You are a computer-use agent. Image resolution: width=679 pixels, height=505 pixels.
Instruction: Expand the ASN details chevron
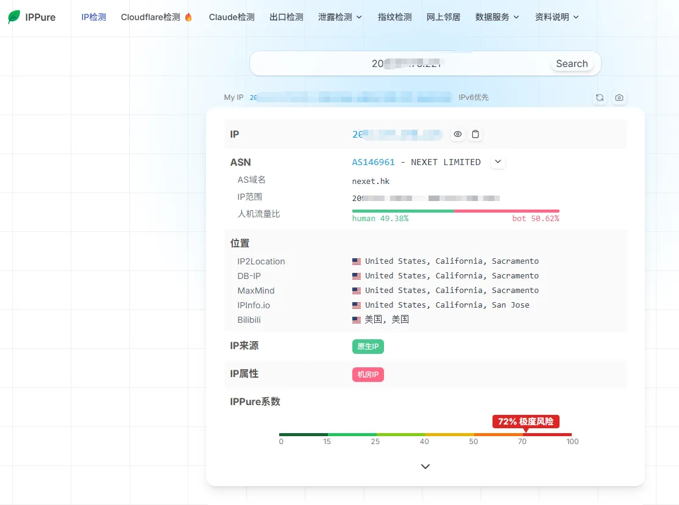point(498,162)
